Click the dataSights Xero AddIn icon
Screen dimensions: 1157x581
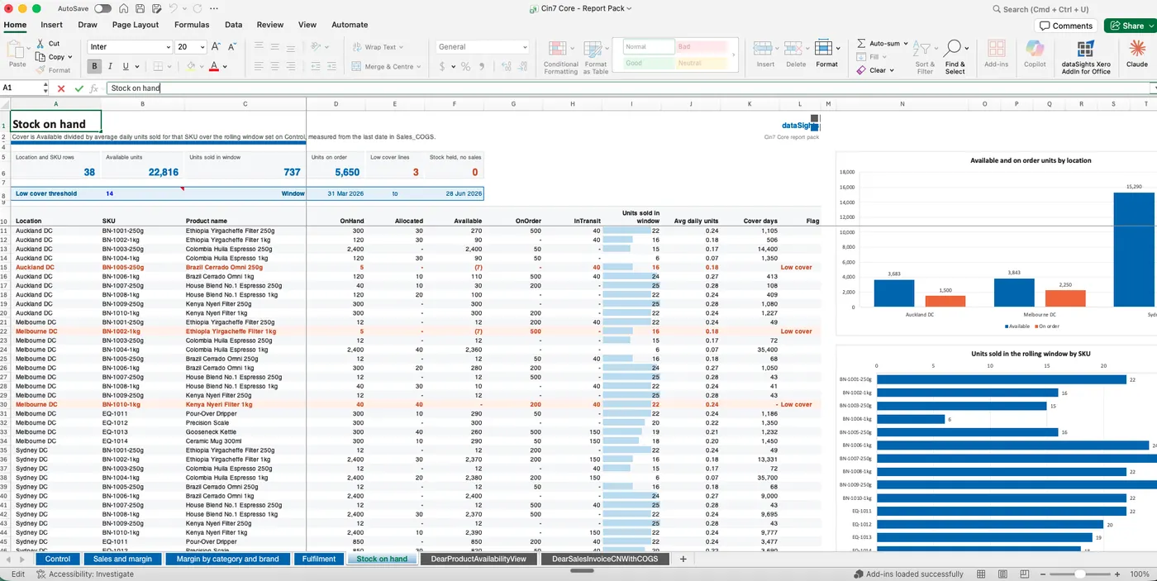pyautogui.click(x=1086, y=49)
